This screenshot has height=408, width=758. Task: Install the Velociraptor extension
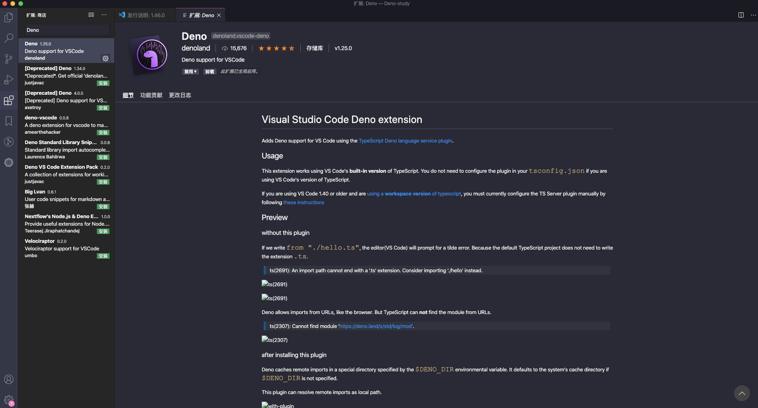pyautogui.click(x=103, y=256)
